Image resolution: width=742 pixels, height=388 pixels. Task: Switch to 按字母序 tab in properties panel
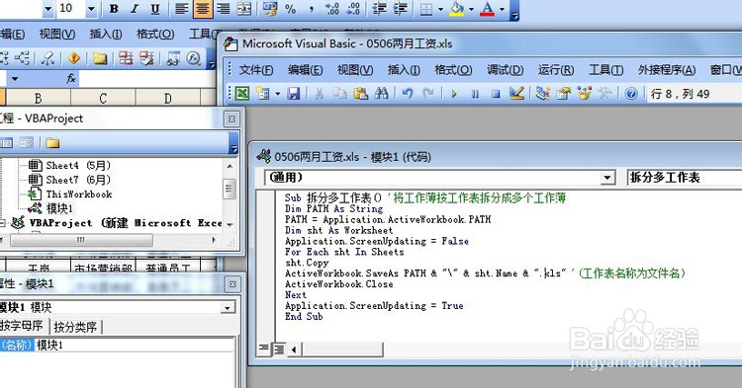point(22,326)
